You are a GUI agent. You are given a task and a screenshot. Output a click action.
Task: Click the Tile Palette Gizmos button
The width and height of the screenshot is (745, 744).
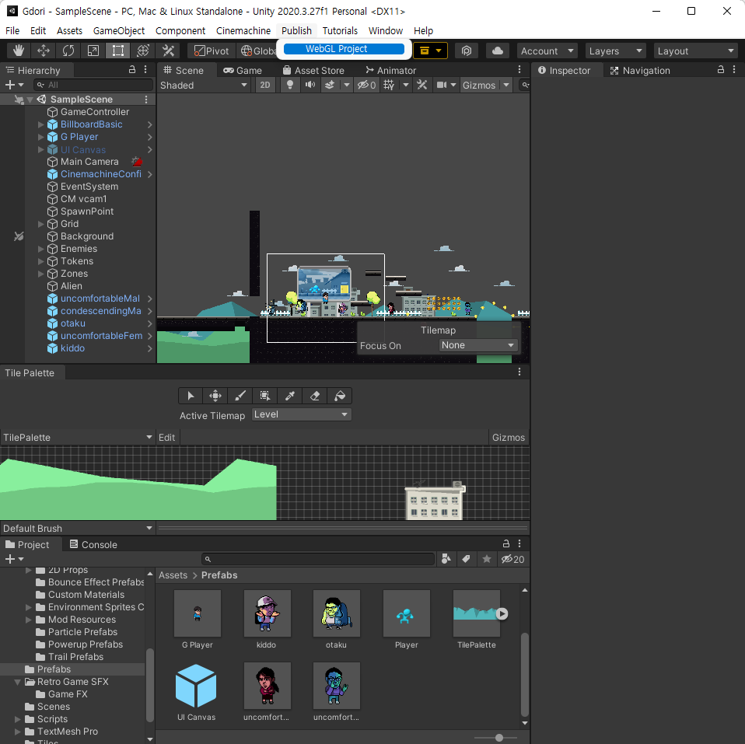509,437
